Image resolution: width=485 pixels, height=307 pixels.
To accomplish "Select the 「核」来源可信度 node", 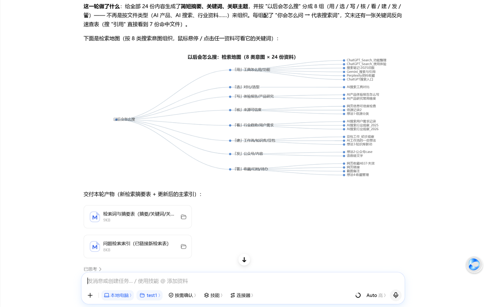I will (x=246, y=110).
